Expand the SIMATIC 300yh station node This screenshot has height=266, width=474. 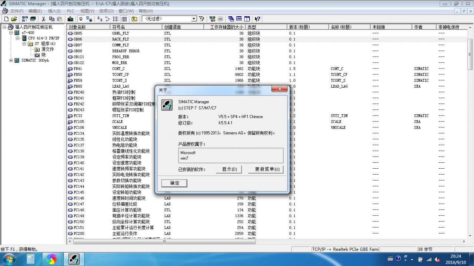point(11,60)
